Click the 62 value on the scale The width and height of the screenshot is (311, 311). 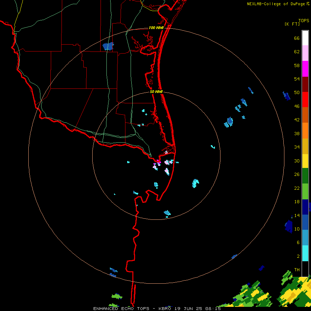pyautogui.click(x=297, y=51)
